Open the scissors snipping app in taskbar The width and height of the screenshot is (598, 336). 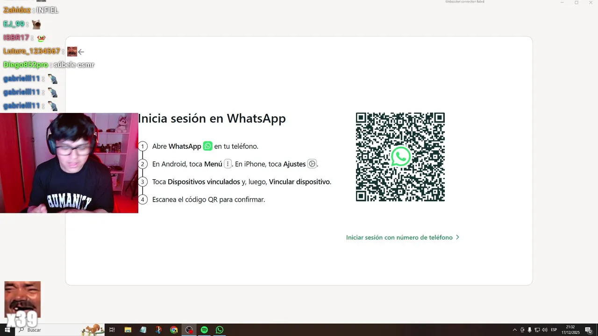coord(158,330)
